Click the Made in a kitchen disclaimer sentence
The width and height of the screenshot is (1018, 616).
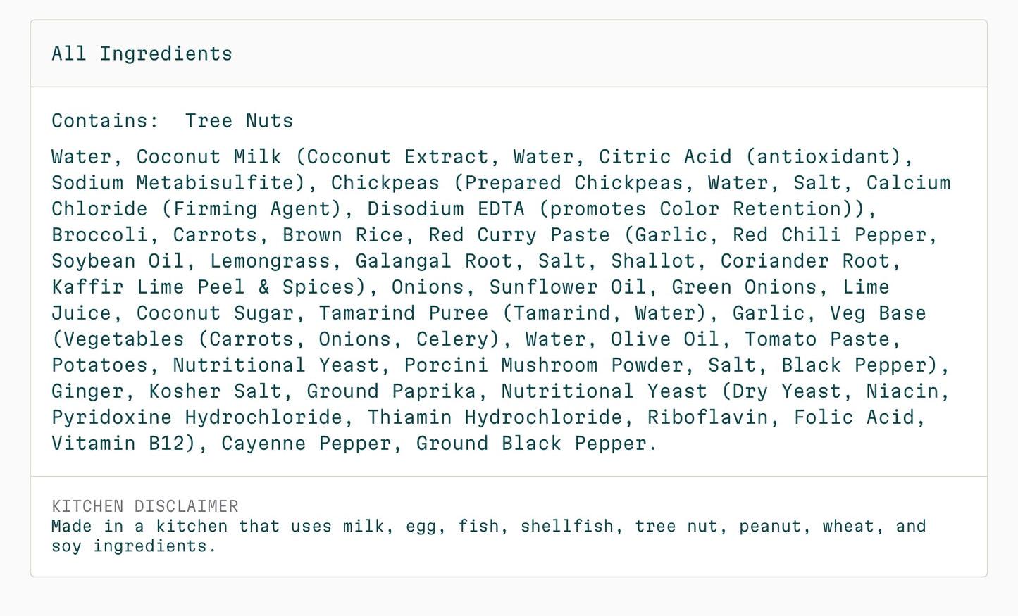489,536
